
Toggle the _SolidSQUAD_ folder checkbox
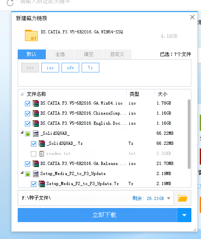[x=28, y=134]
